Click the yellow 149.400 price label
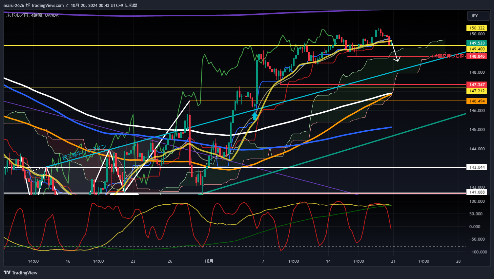The image size is (494, 279). tap(477, 49)
